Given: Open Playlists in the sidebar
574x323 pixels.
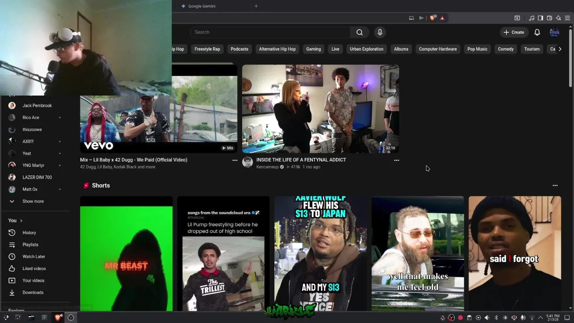Looking at the screenshot, I should tap(35, 244).
